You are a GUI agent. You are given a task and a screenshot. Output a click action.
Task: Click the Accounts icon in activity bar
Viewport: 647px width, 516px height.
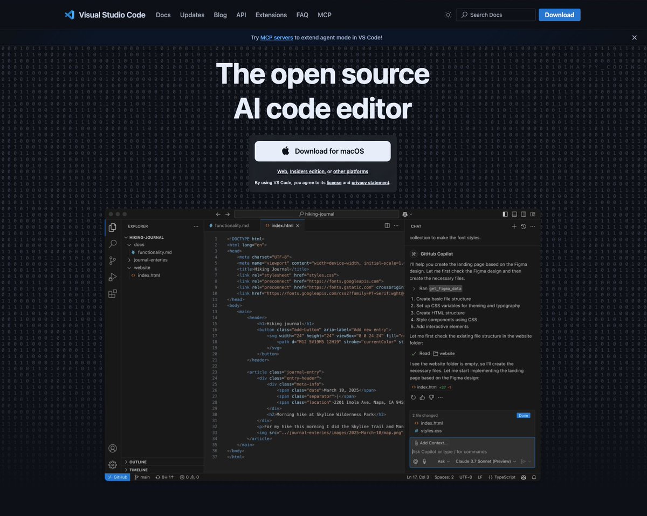point(113,448)
